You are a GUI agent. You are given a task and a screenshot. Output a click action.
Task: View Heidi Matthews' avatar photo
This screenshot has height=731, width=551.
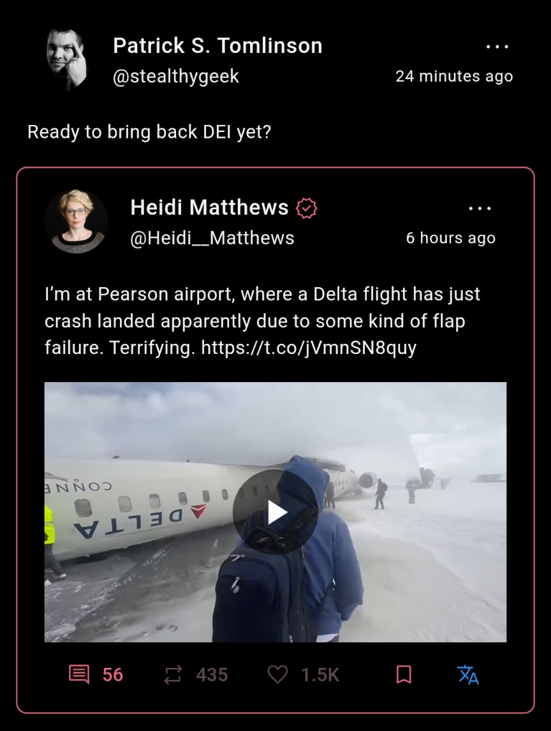click(x=77, y=221)
